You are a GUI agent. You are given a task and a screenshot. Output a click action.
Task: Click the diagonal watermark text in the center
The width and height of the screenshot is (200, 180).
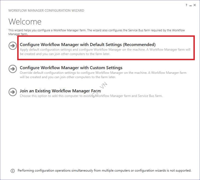(x=100, y=90)
